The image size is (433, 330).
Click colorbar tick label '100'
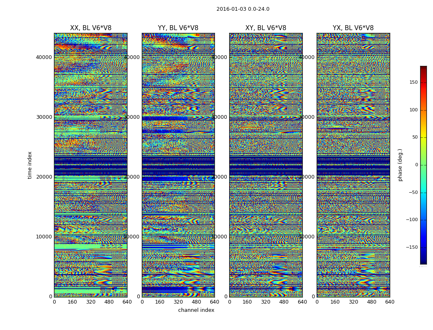[414, 110]
